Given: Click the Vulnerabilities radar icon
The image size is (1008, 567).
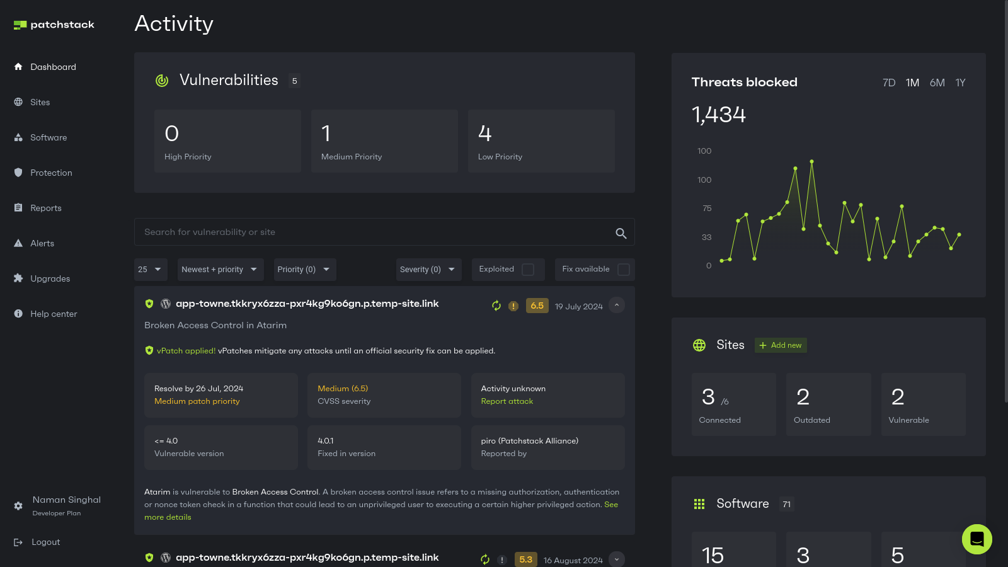Looking at the screenshot, I should 162,81.
